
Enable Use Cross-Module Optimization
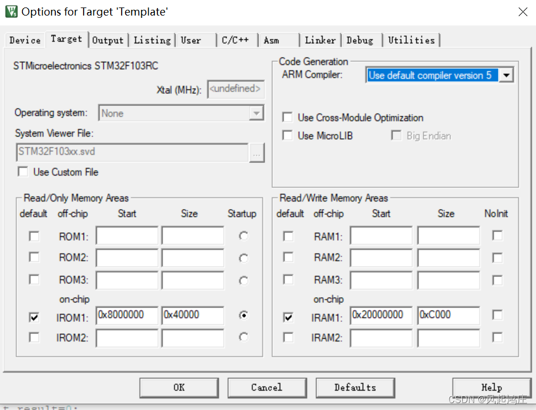(287, 117)
